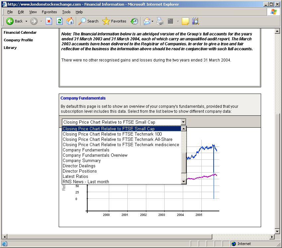The width and height of the screenshot is (282, 248).
Task: Click the Forward arrow button
Action: pyautogui.click(x=34, y=21)
